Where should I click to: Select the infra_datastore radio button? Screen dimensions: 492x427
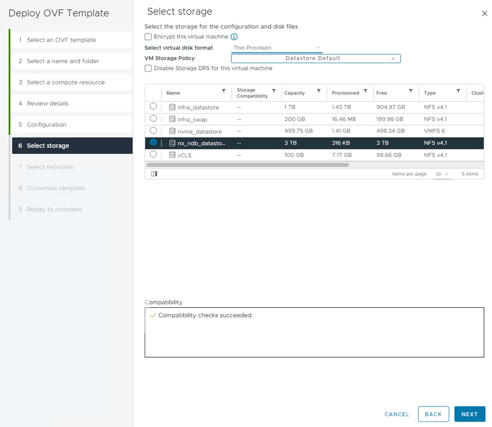(153, 107)
